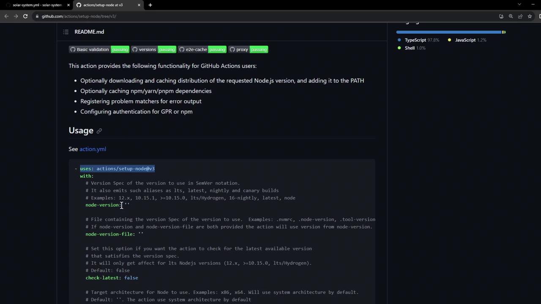The image size is (541, 304).
Task: Click the yellow dot beside JavaScript
Action: [449, 40]
